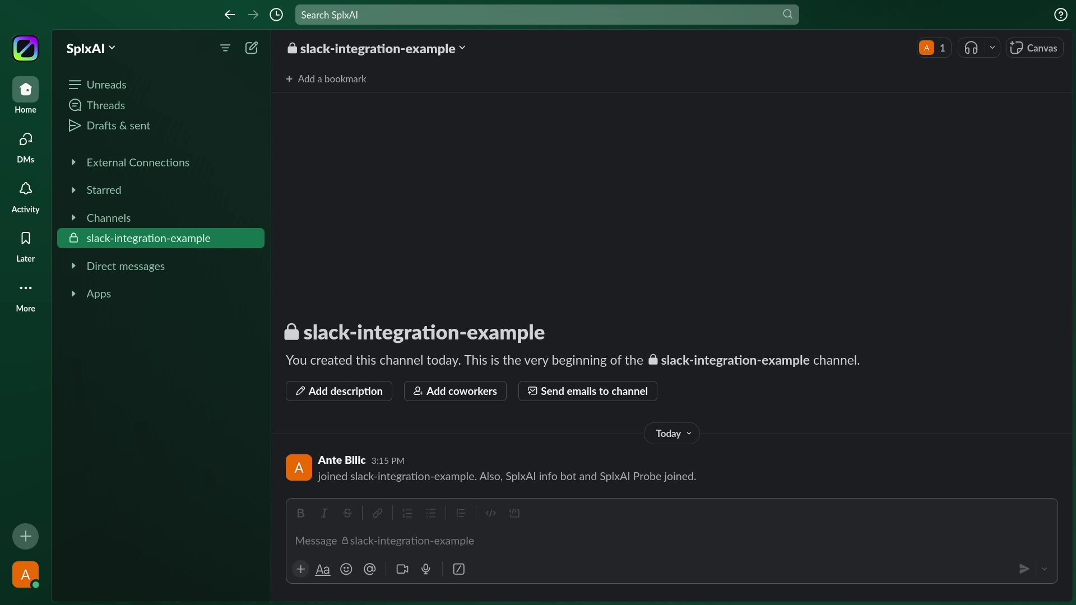Screen dimensions: 1076x605
Task: Record audio clip microphone icon
Action: coord(426,569)
